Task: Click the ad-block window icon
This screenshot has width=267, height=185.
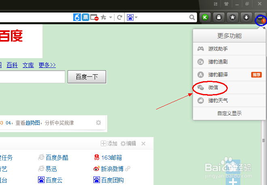Action: pyautogui.click(x=94, y=17)
